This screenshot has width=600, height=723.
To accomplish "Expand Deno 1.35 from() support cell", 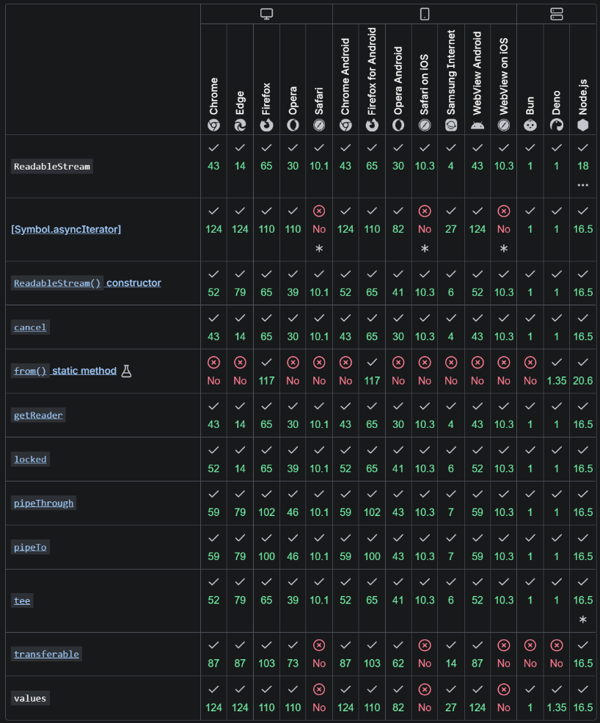I will (x=556, y=371).
